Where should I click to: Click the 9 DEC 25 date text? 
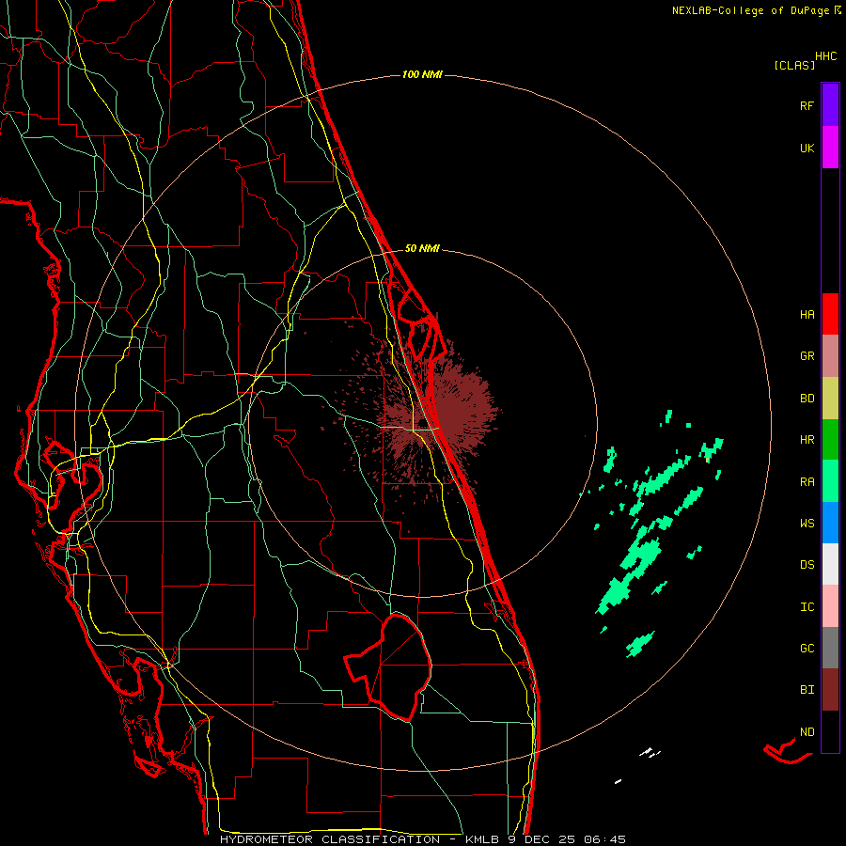pyautogui.click(x=543, y=839)
